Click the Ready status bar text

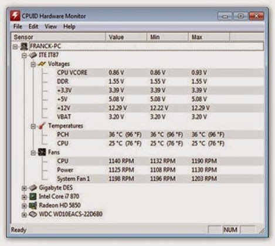point(19,230)
